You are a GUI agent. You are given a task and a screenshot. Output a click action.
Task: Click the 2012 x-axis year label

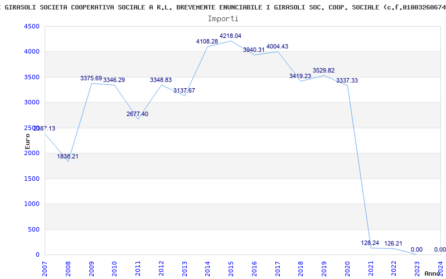[x=161, y=268]
